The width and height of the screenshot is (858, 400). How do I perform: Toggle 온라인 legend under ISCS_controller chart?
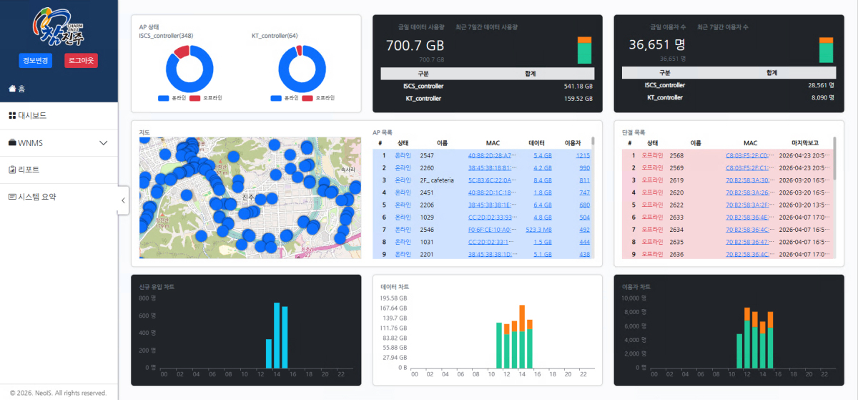[172, 97]
